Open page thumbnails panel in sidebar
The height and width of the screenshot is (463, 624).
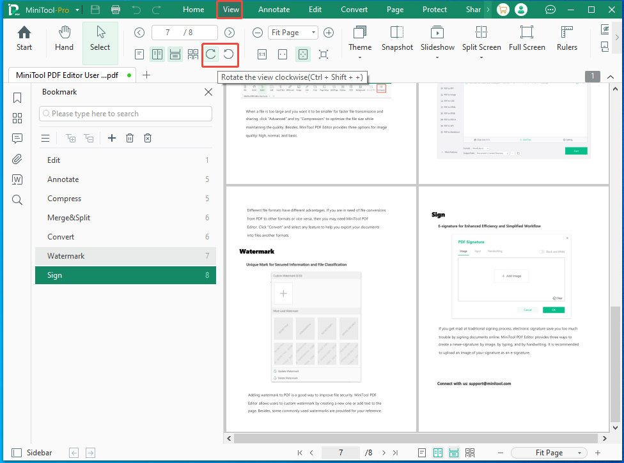pos(17,118)
